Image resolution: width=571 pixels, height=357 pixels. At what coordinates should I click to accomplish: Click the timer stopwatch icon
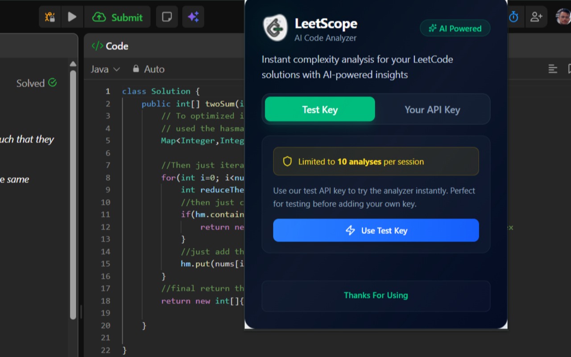(x=514, y=17)
